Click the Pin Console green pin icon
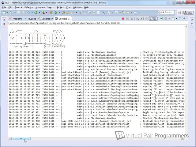 (x=161, y=19)
